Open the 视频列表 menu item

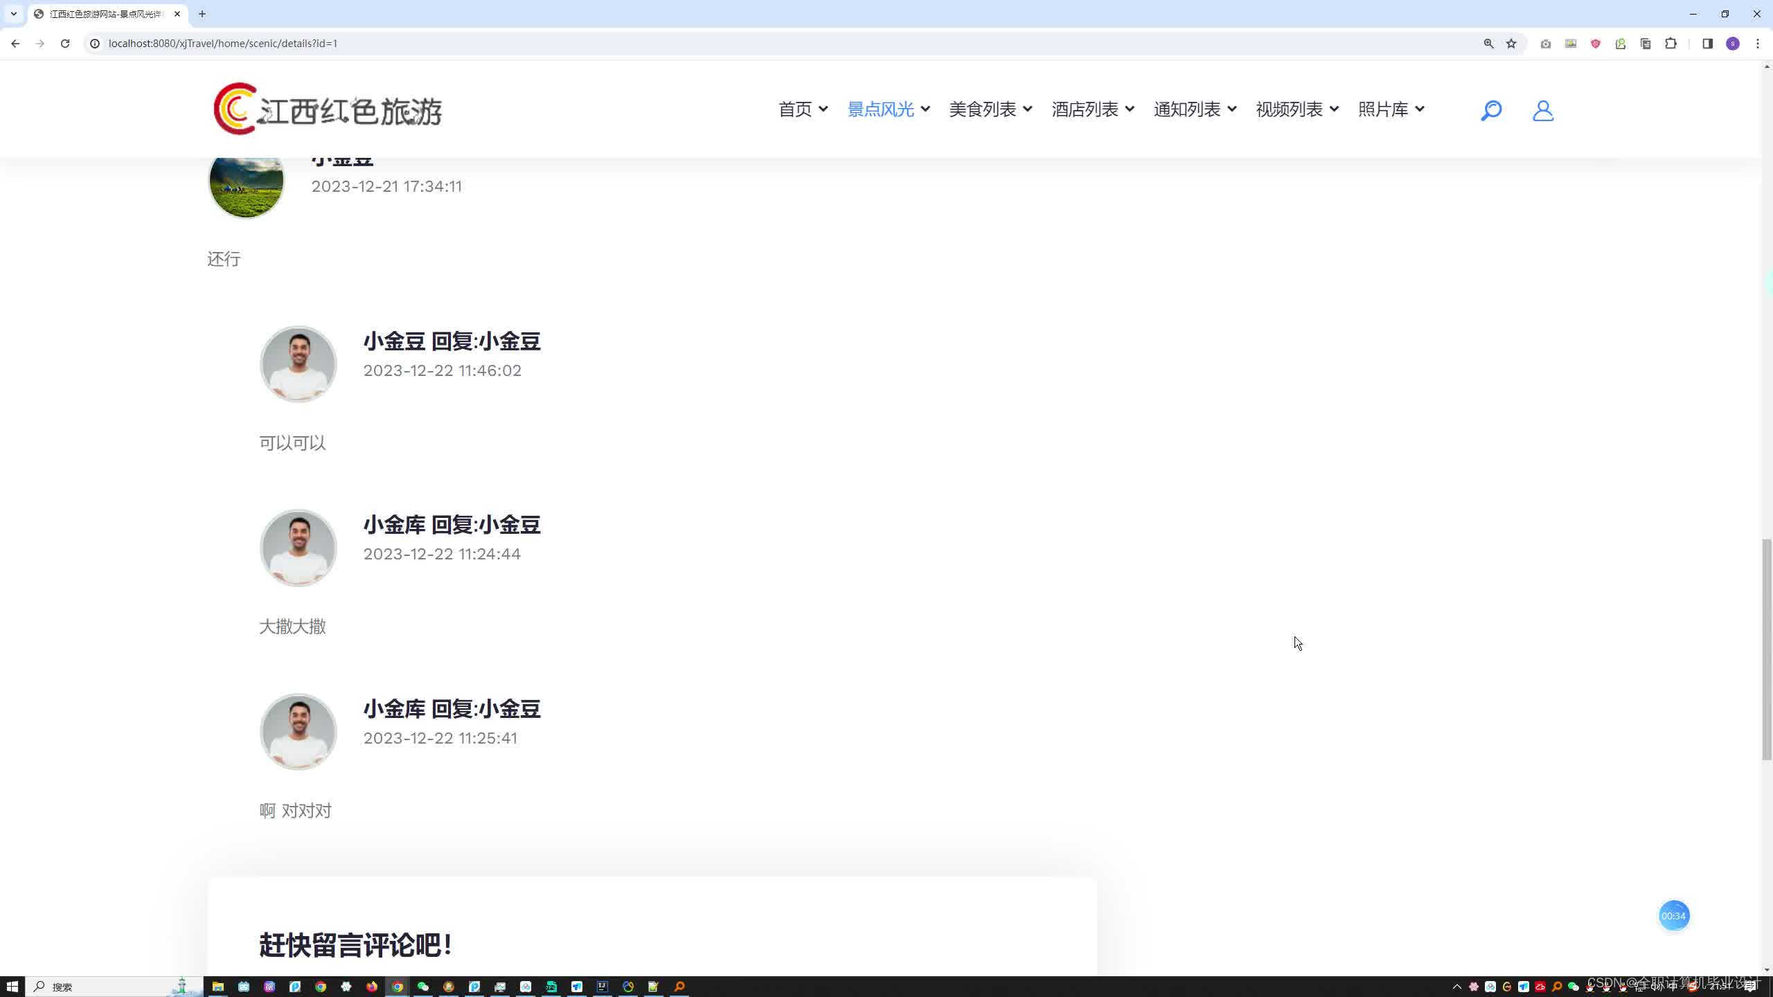[1297, 109]
